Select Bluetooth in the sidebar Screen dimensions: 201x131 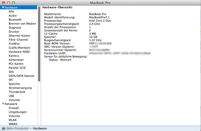pyautogui.click(x=15, y=20)
